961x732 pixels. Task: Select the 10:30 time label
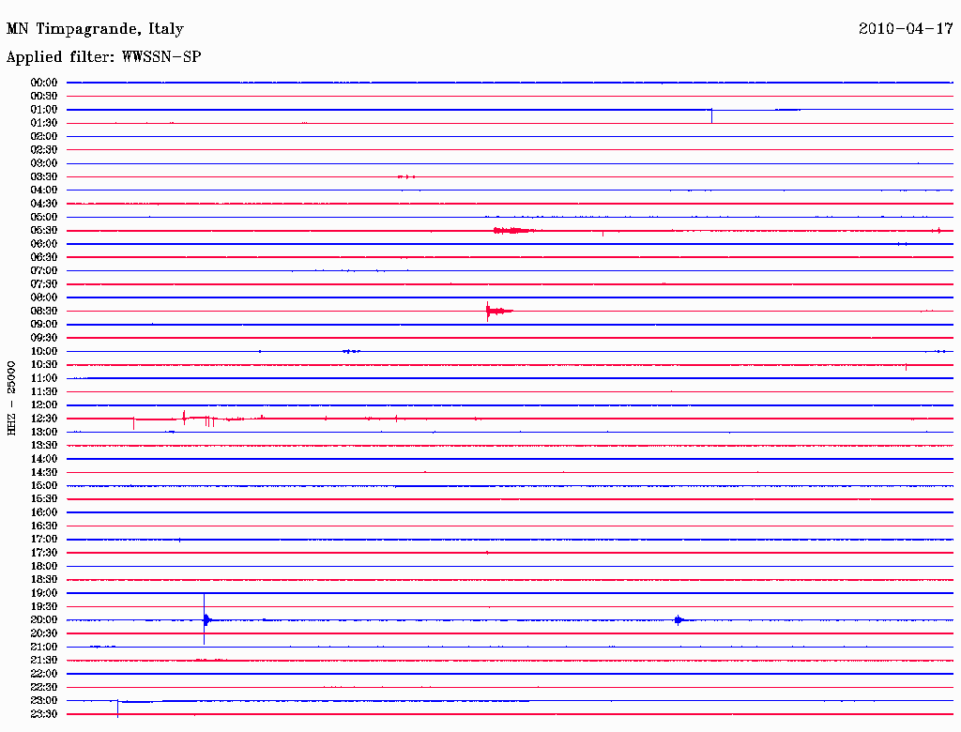point(44,365)
